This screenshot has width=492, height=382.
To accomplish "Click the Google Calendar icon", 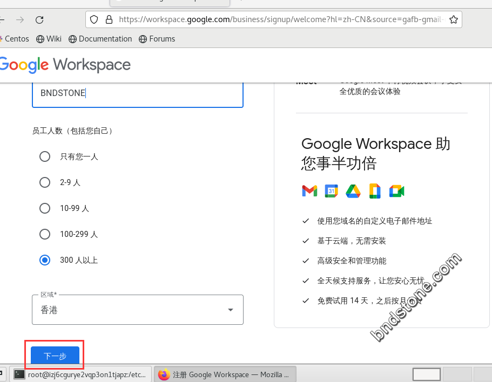I will click(332, 191).
